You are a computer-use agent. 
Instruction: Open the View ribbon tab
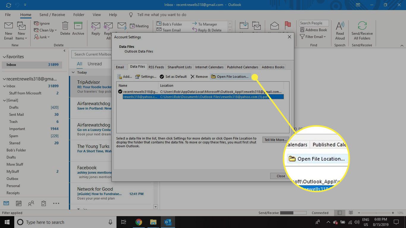click(x=97, y=15)
